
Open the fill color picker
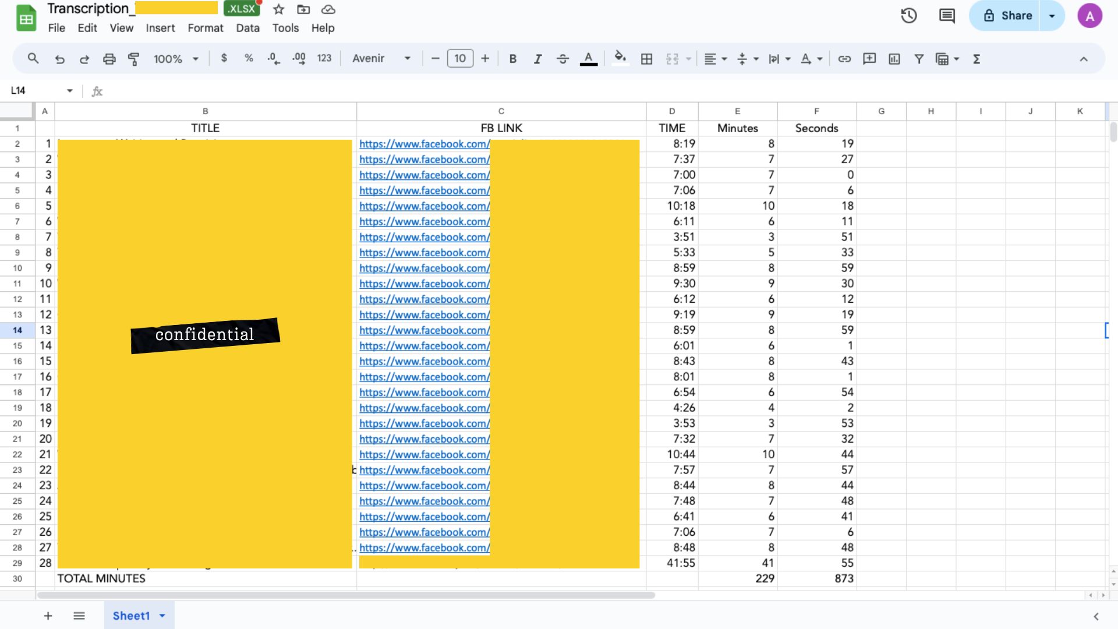tap(620, 58)
